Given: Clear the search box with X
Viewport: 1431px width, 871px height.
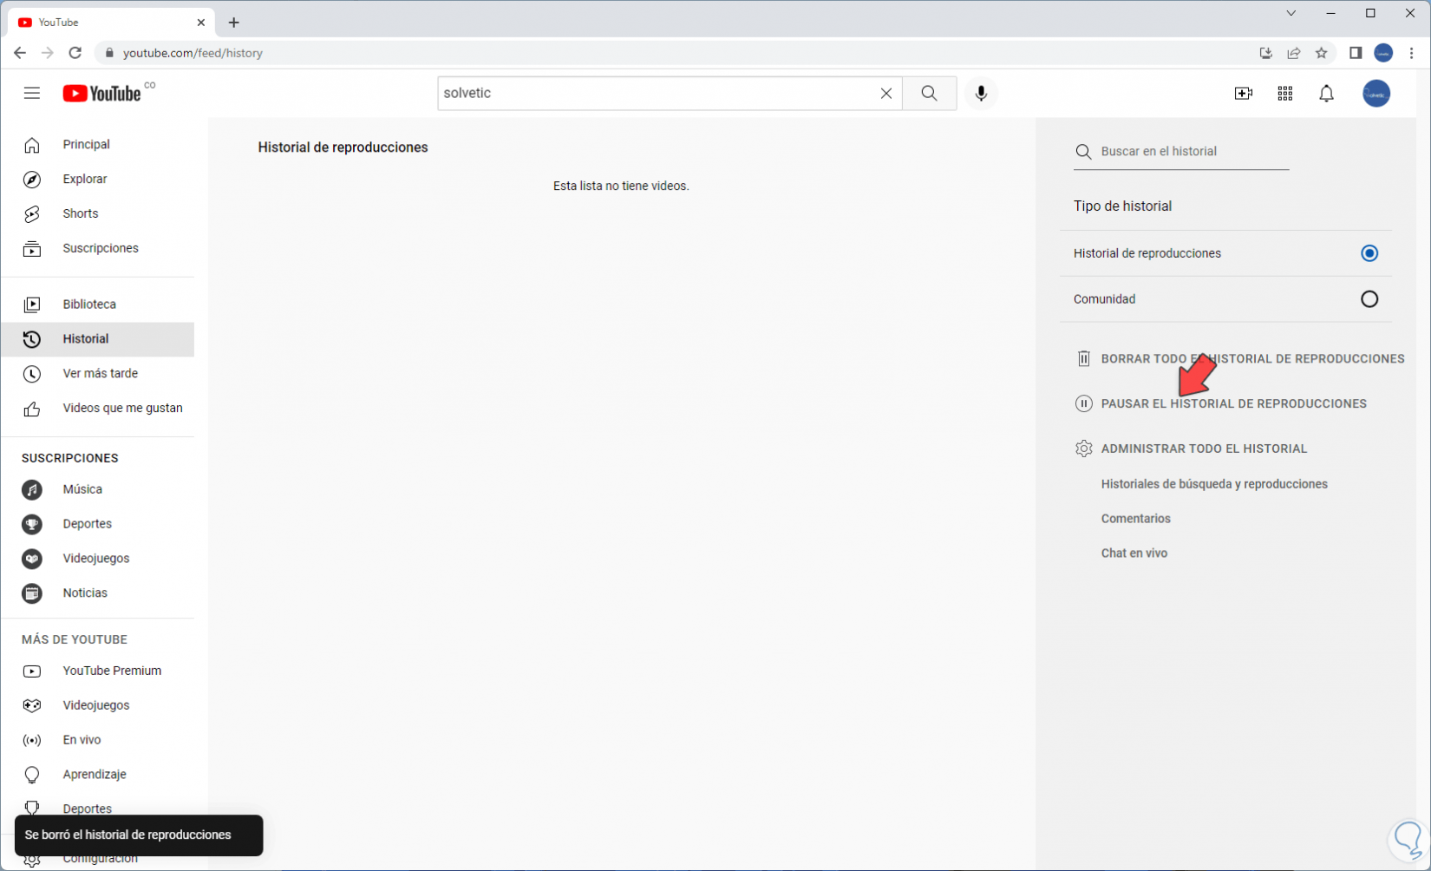Looking at the screenshot, I should (x=885, y=93).
